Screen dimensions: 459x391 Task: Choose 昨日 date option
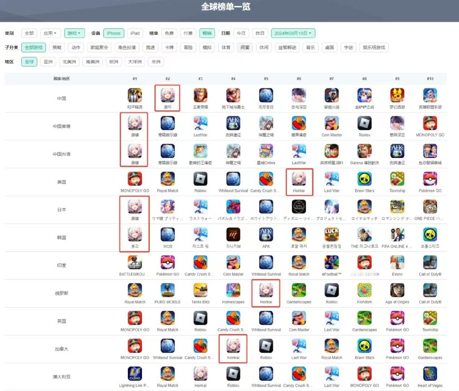pos(260,33)
